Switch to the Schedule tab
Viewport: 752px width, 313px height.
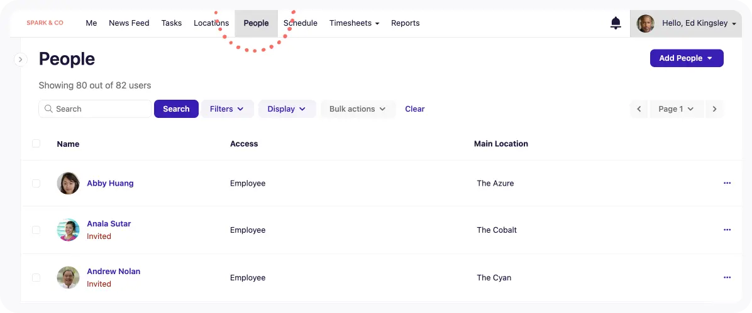(x=301, y=23)
